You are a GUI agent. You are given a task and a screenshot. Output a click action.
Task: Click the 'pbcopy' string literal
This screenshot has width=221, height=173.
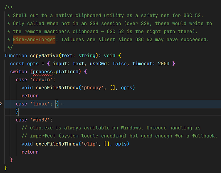[92, 88]
